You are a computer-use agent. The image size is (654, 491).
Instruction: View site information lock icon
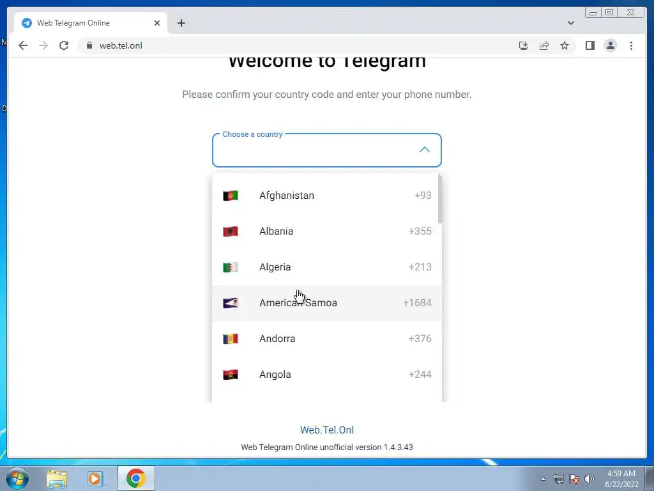point(89,45)
